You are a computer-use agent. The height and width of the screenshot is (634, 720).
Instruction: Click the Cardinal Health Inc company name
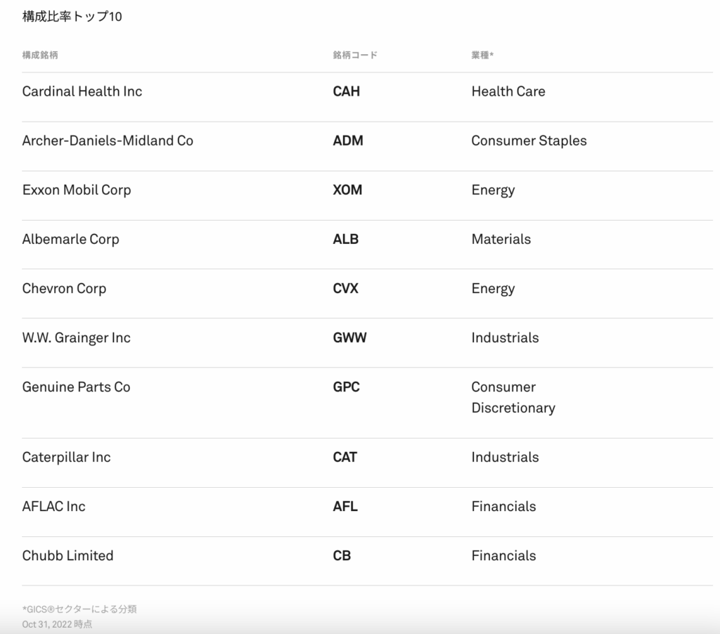pyautogui.click(x=82, y=91)
